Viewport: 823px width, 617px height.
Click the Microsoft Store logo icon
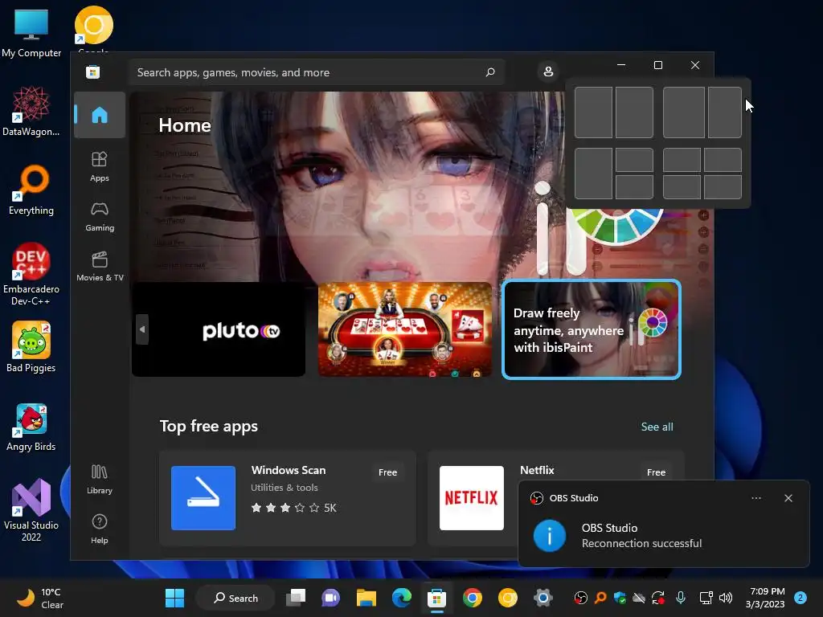(x=93, y=72)
